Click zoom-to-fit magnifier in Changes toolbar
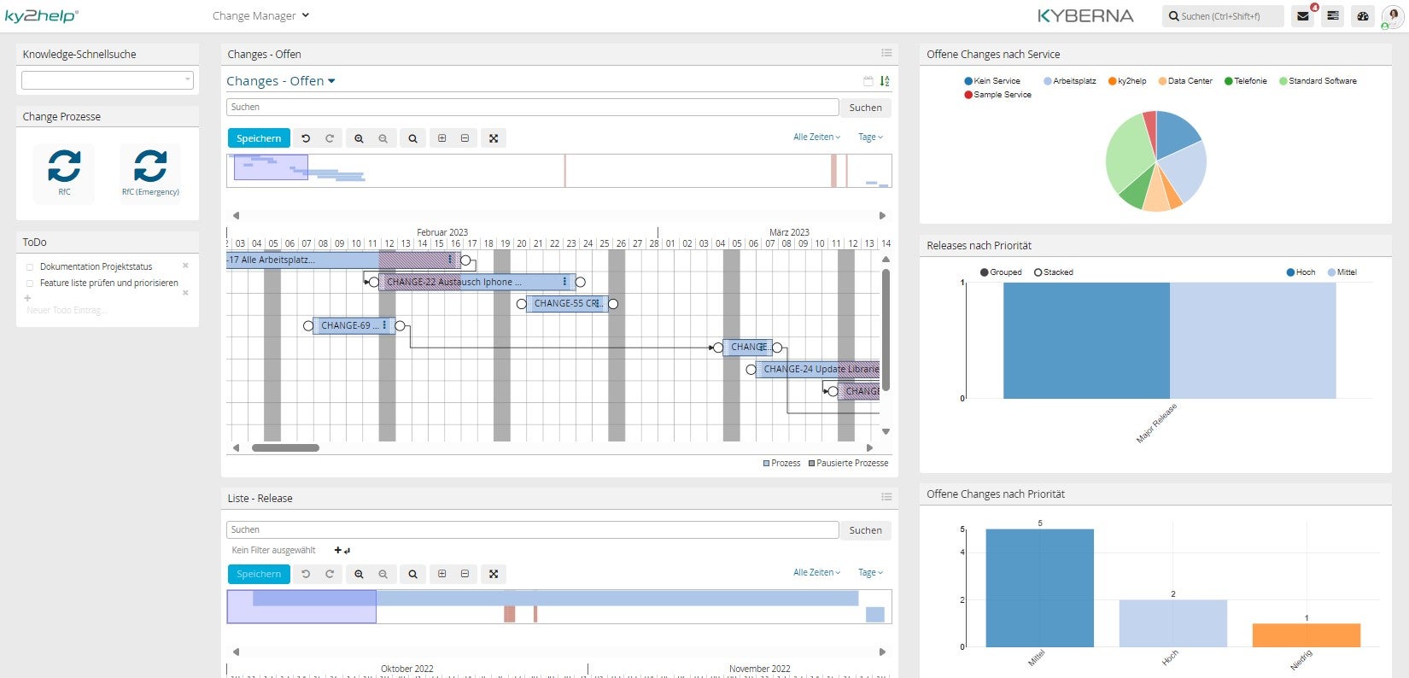 point(412,138)
